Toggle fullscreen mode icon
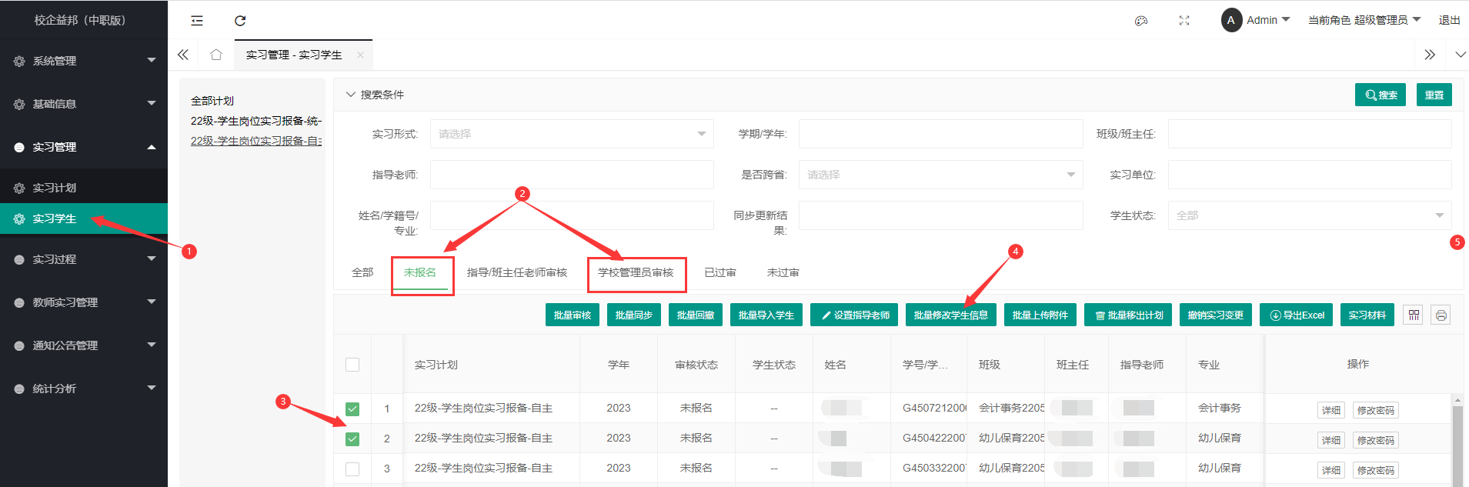Image resolution: width=1469 pixels, height=487 pixels. click(1184, 21)
